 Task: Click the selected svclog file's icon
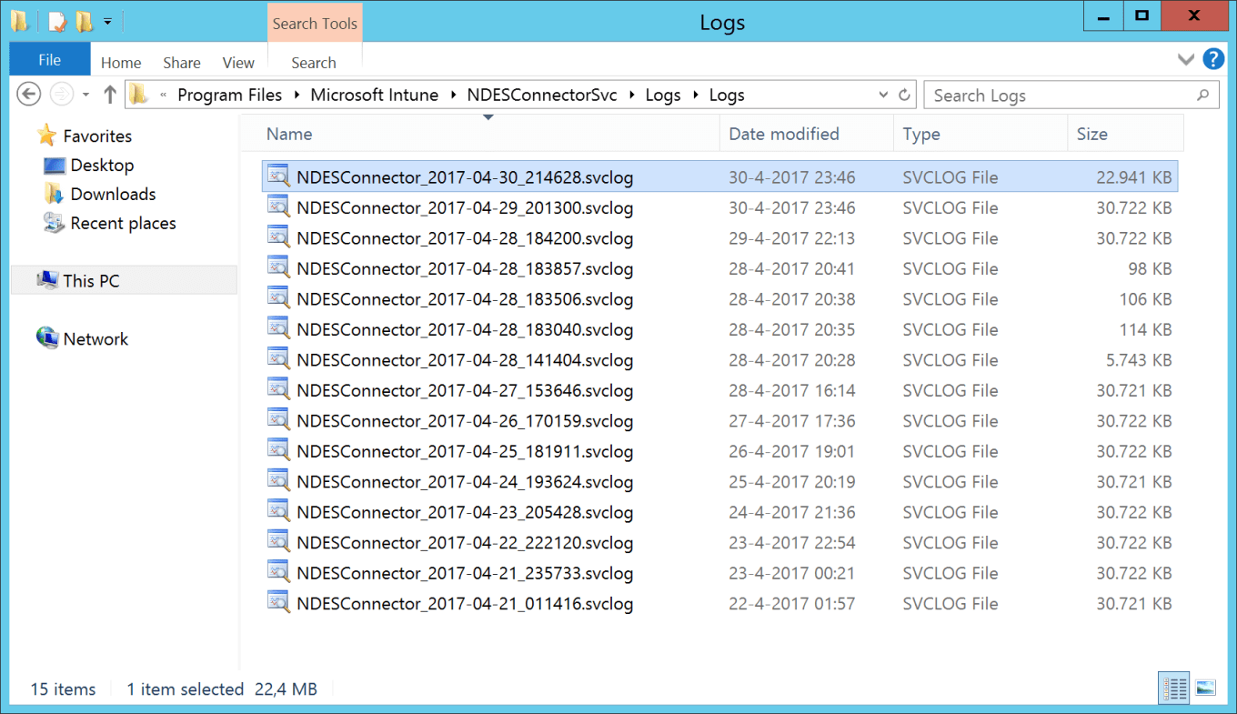click(277, 176)
